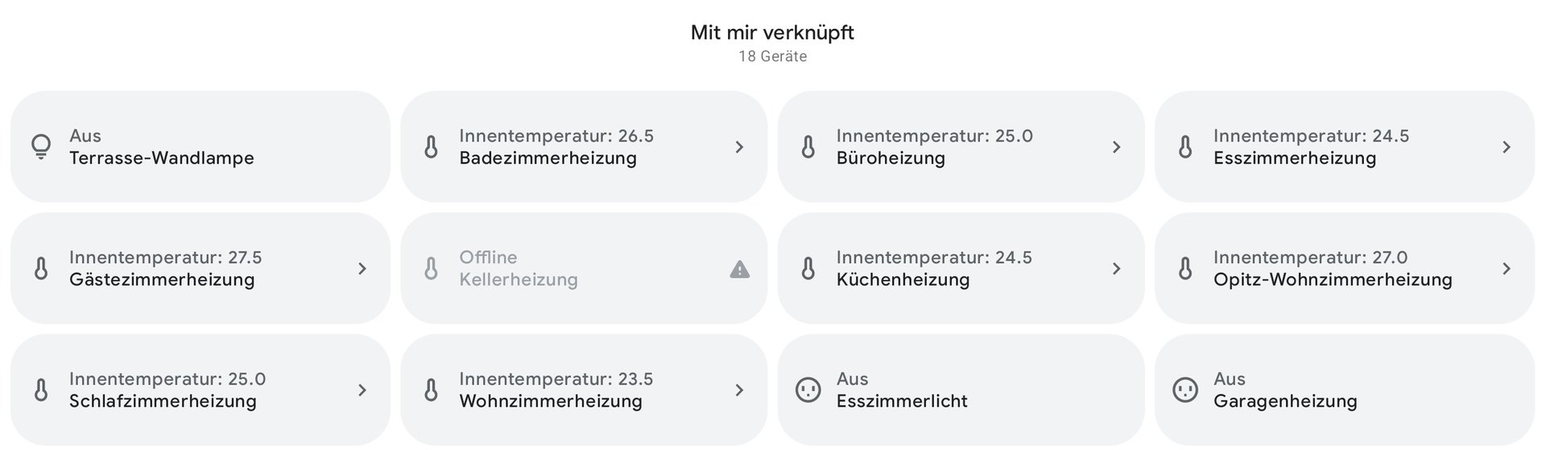Click the Kellerheizung offline warning triangle

pos(739,269)
